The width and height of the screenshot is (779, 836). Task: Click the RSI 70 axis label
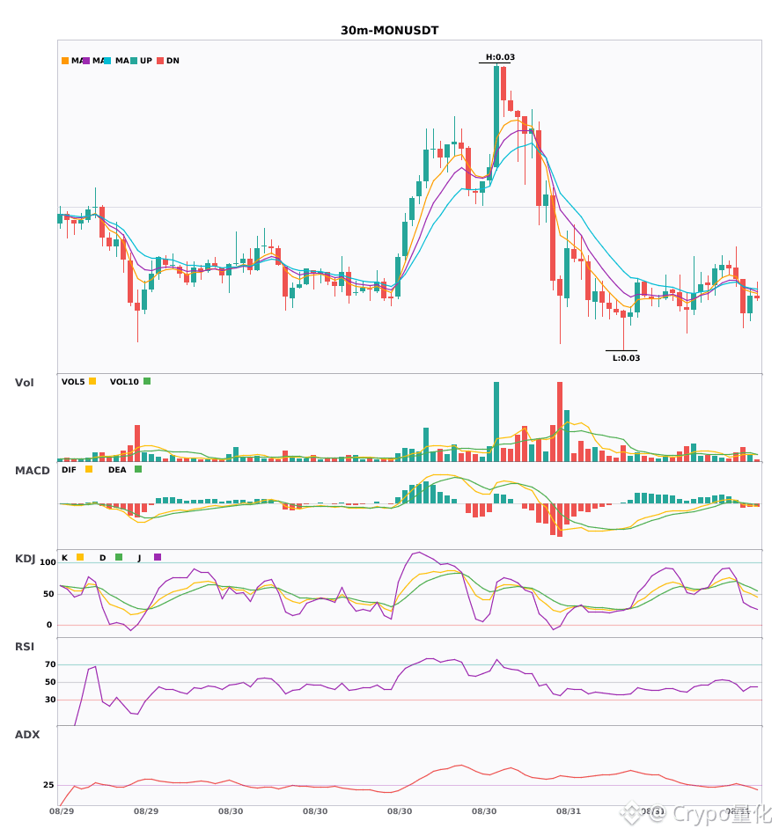tap(50, 664)
